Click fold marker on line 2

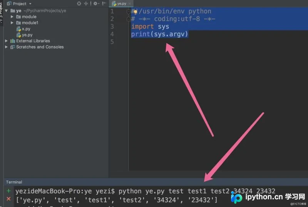click(x=129, y=19)
